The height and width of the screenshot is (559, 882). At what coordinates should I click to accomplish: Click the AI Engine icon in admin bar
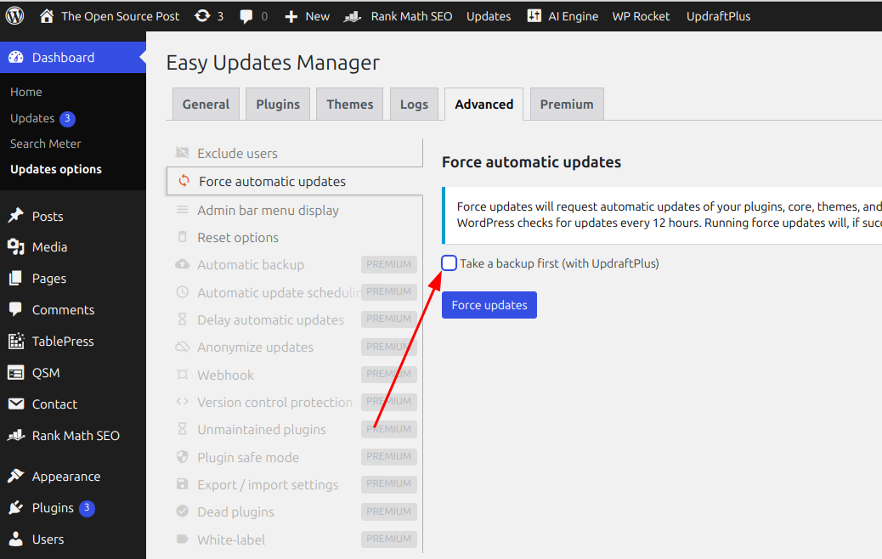click(534, 15)
